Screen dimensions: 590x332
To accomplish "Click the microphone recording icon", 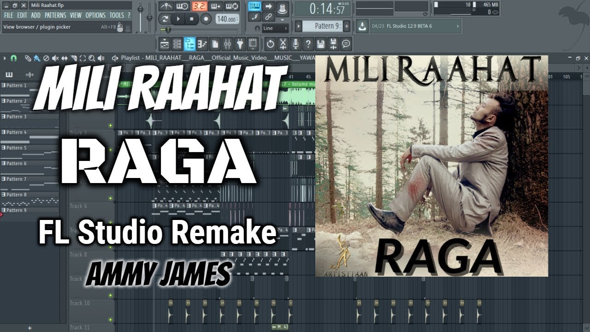I will tap(295, 44).
